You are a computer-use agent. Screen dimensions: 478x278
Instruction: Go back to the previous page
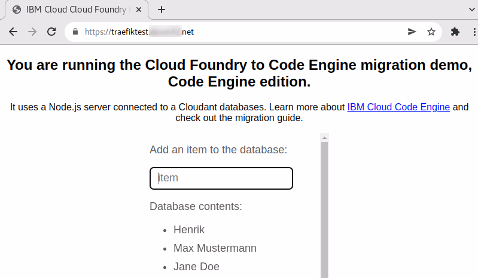point(13,32)
